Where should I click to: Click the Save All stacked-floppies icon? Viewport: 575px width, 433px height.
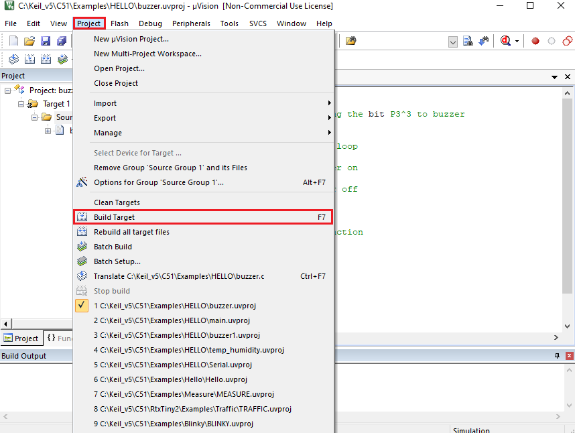pos(62,41)
